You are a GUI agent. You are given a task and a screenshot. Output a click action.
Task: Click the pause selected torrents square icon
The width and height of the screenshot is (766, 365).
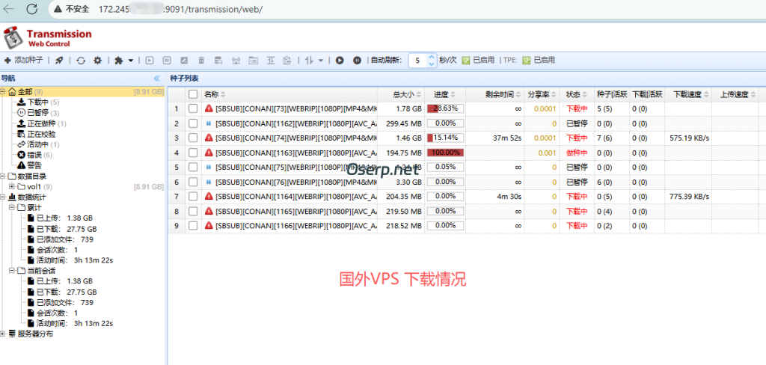(x=167, y=60)
